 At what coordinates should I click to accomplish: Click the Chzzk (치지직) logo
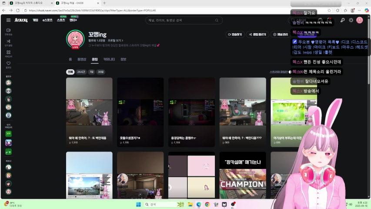click(x=21, y=20)
